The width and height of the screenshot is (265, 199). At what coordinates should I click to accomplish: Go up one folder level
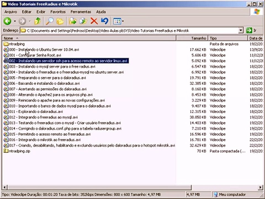(x=38, y=21)
